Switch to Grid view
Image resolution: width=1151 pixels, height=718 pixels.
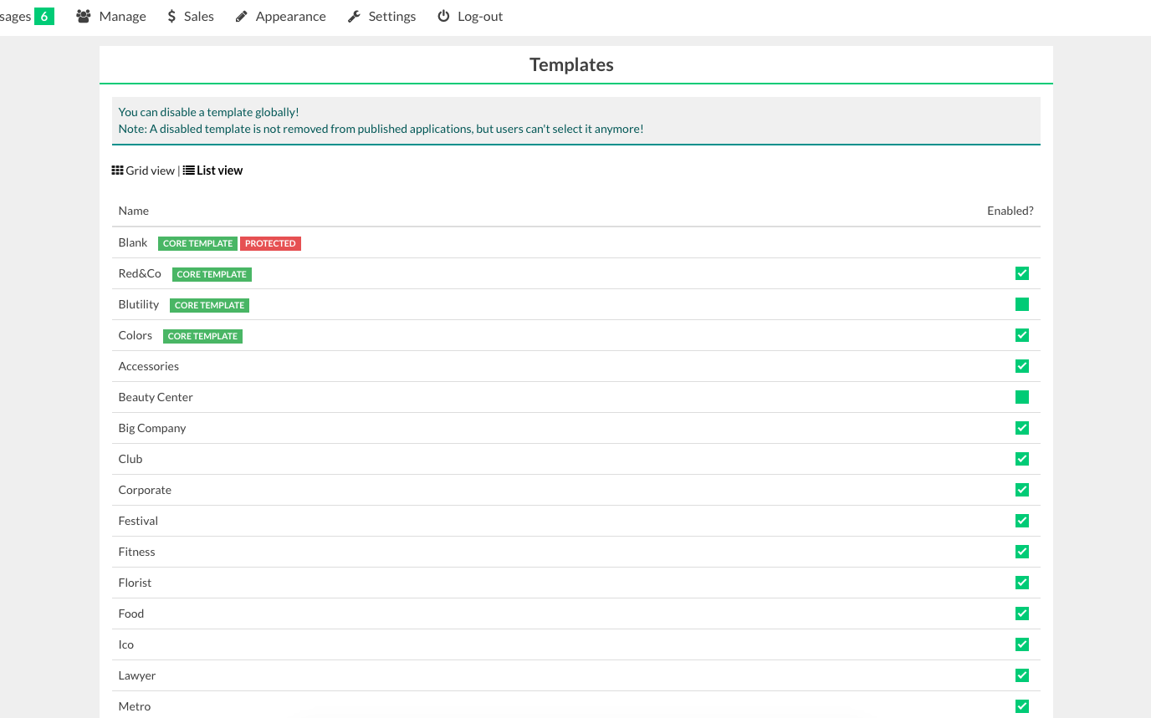(x=150, y=171)
